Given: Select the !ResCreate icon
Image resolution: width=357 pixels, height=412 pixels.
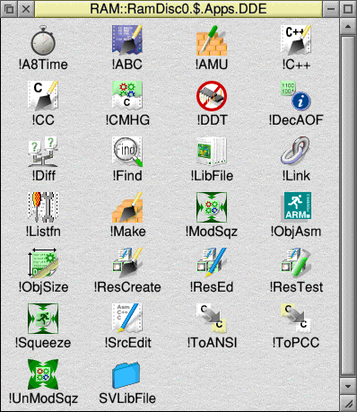Looking at the screenshot, I should pos(127,263).
